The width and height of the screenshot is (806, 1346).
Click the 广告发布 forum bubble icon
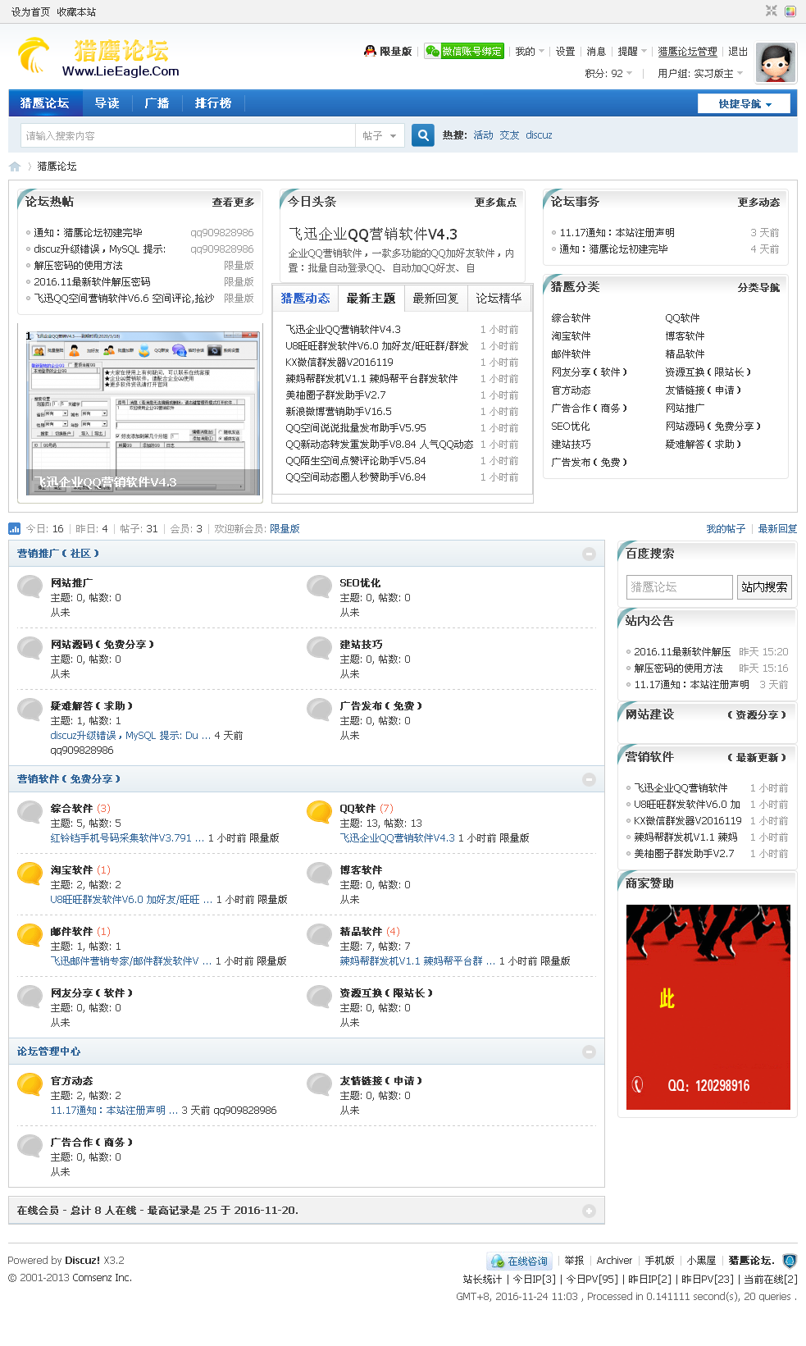click(319, 709)
